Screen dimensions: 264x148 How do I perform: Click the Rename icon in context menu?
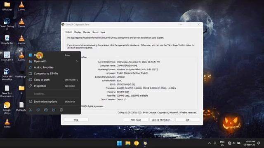(46, 110)
